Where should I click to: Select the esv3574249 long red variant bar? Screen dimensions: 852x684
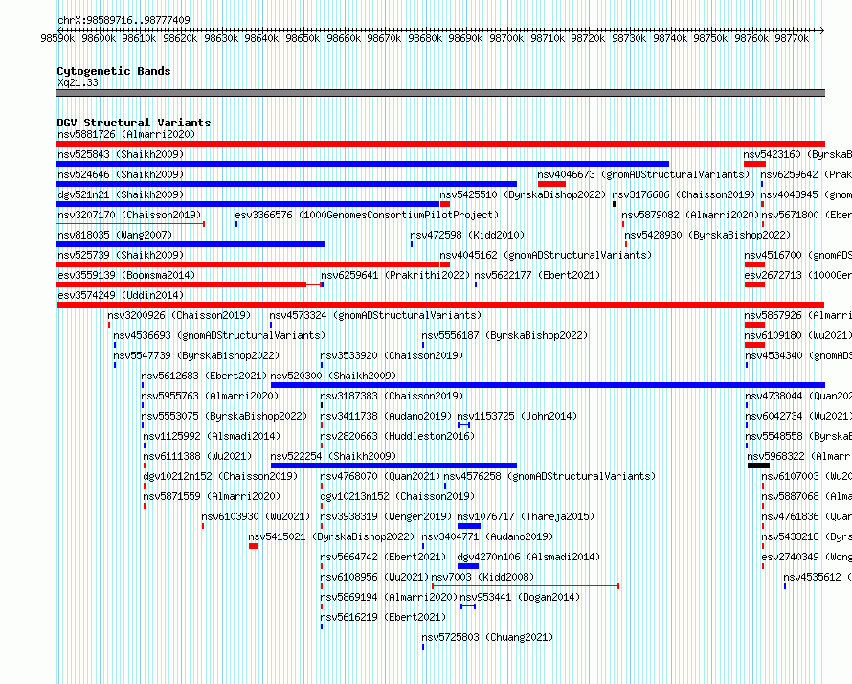[x=440, y=305]
